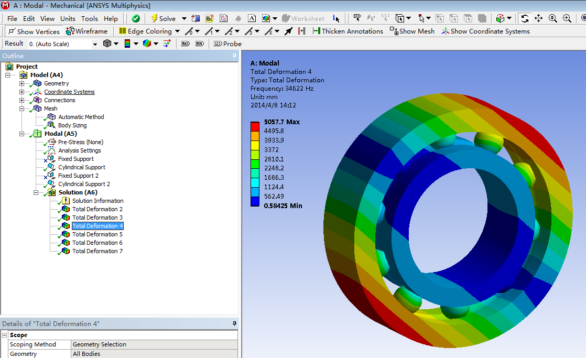Open the Result scale factor dropdown

[95, 44]
